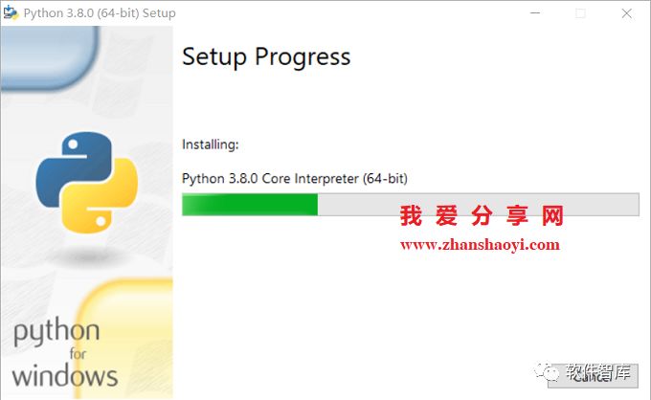Click the "Installing:" label

coord(210,144)
